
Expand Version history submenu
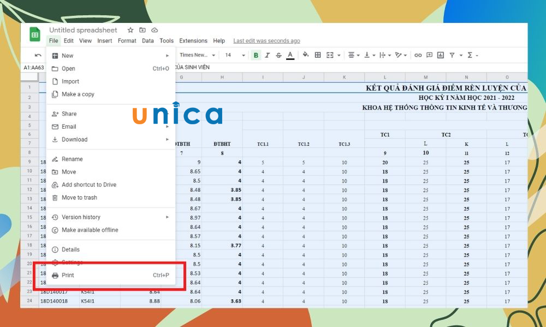[111, 217]
